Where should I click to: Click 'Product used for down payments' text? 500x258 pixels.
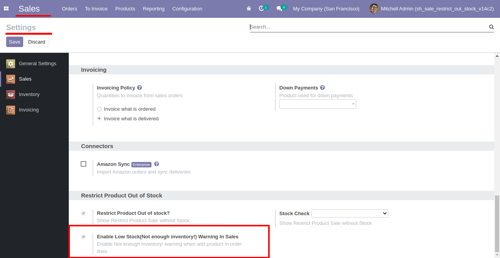coord(316,96)
